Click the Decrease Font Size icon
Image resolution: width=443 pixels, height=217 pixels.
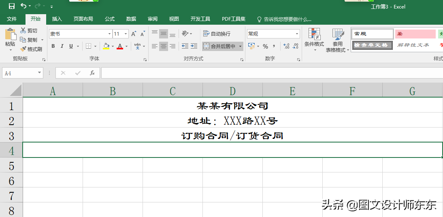coord(143,34)
